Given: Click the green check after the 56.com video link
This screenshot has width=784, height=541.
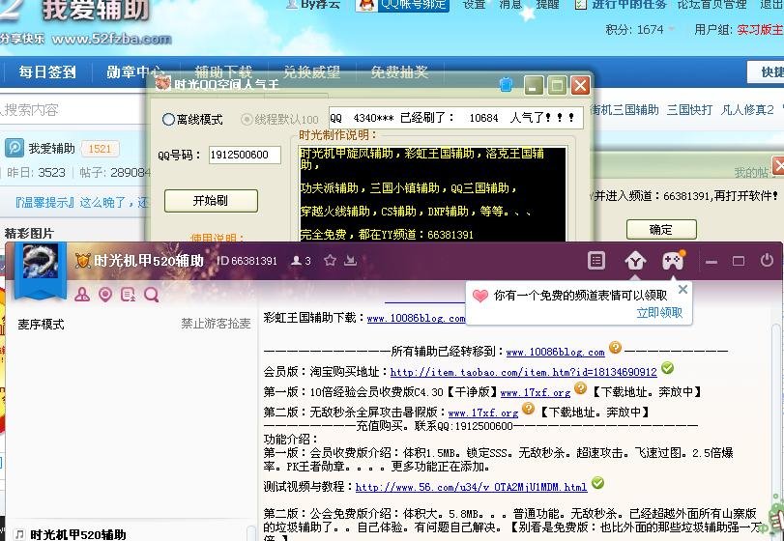Looking at the screenshot, I should [598, 483].
